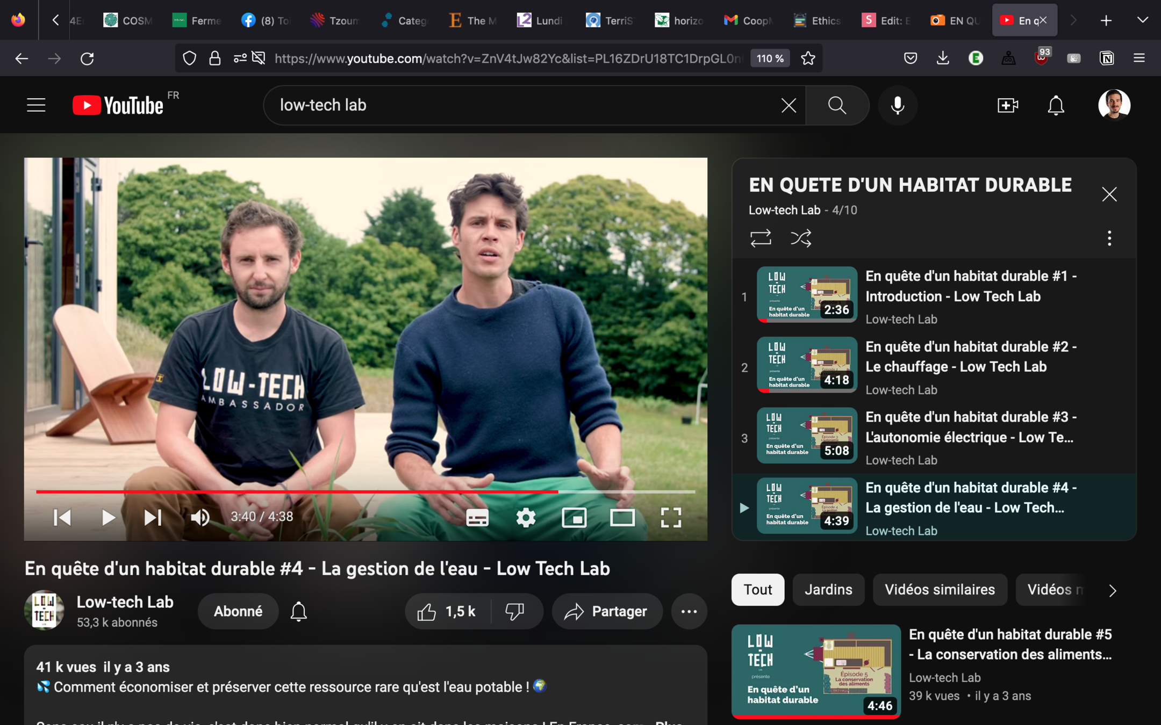The width and height of the screenshot is (1161, 725).
Task: Open video settings gear in player
Action: tap(526, 517)
